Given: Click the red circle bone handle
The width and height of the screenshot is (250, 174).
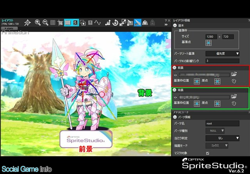Looking at the screenshot, I should [102, 94].
